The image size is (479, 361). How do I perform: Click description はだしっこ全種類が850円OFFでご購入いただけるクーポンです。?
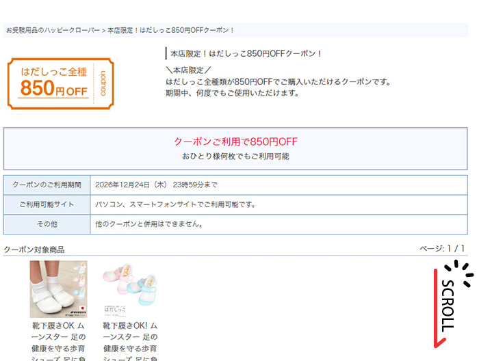pyautogui.click(x=279, y=82)
